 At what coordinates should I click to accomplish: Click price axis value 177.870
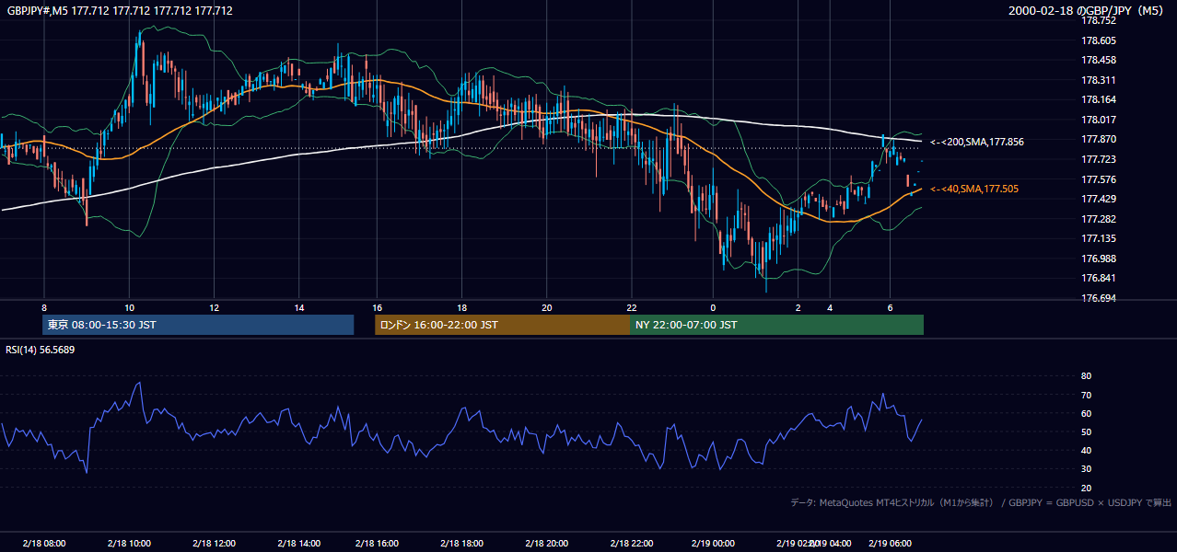pos(1099,139)
